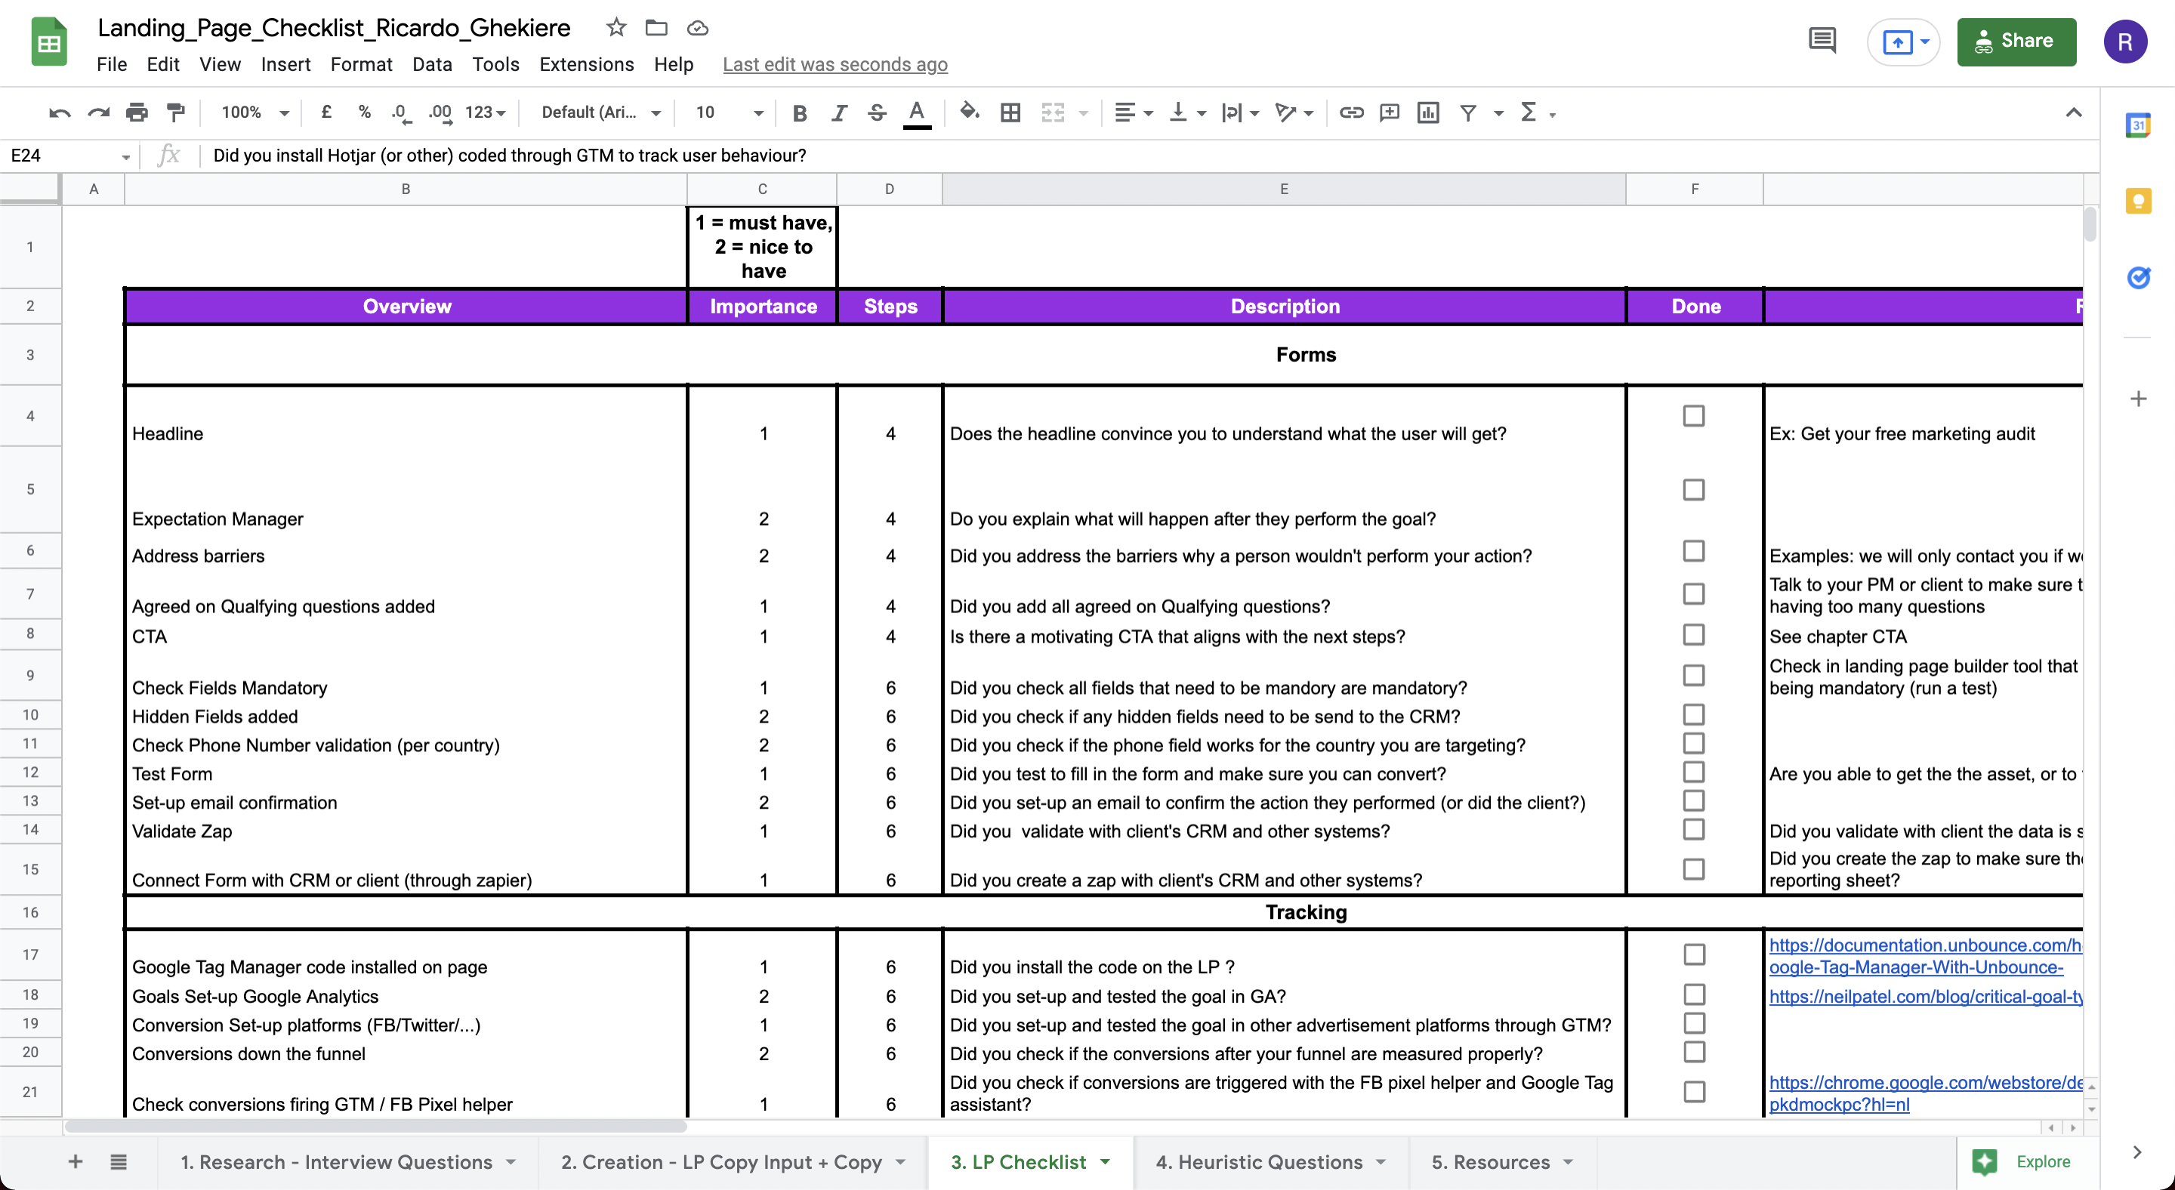The image size is (2175, 1190).
Task: Open the number format 123 dropdown
Action: point(485,113)
